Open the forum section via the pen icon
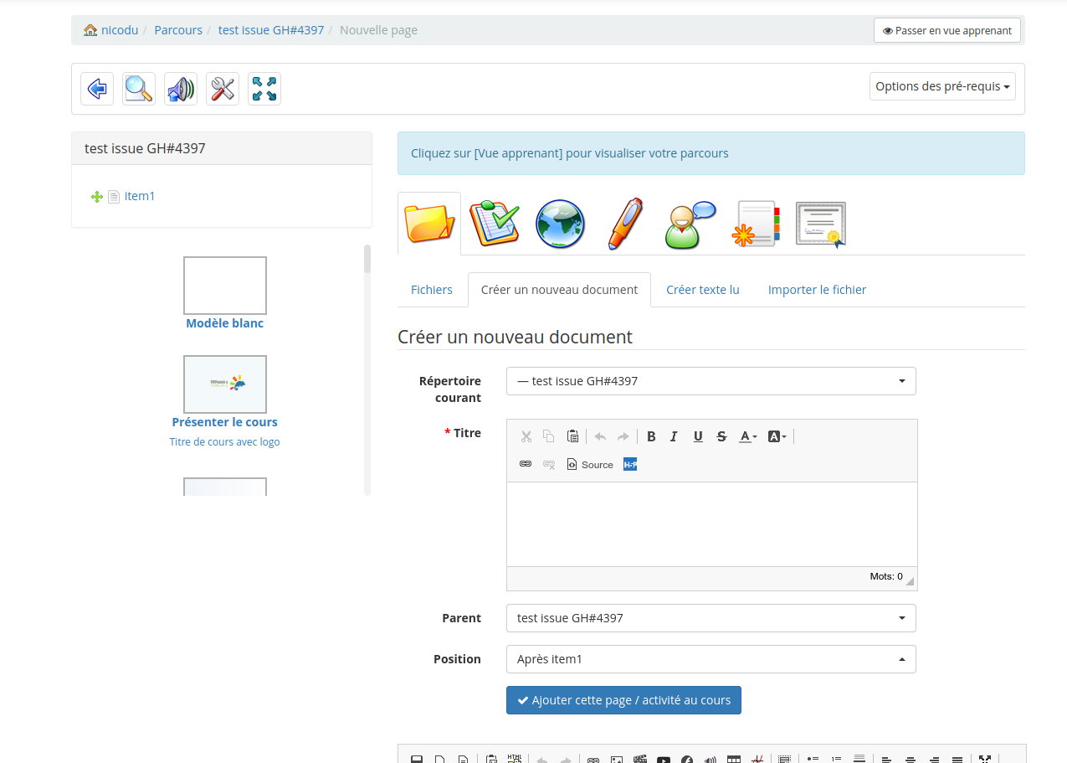1067x763 pixels. pos(625,223)
